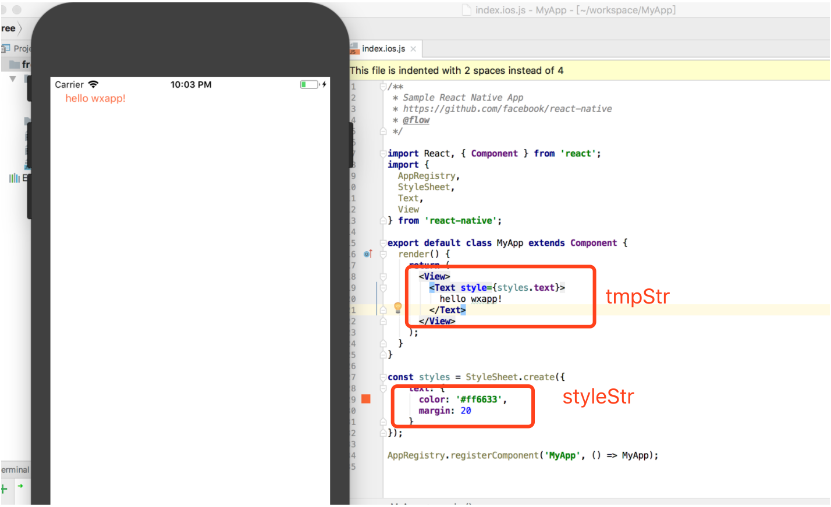Click the file icon in the window title

click(466, 10)
